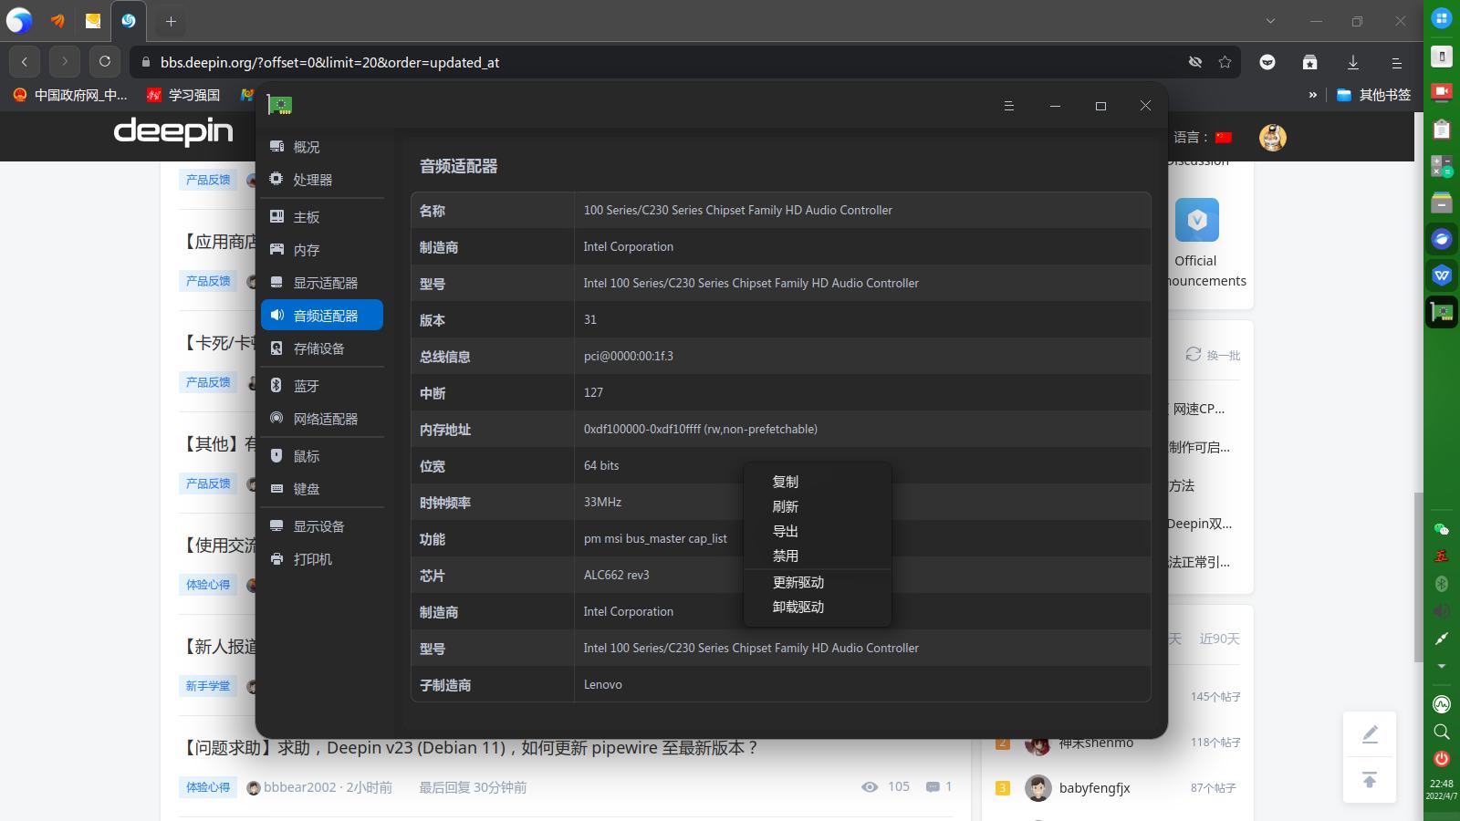
Task: Choose 刷新 from the context menu
Action: [818, 506]
